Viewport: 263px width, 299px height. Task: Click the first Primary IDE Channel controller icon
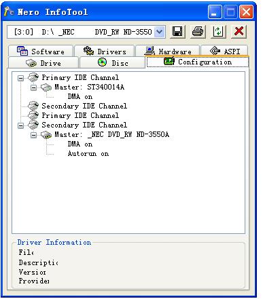(33, 77)
